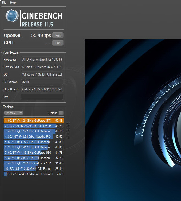Screen dimensions: 181x201
Task: Run the OpenGL benchmark
Action: 58,36
